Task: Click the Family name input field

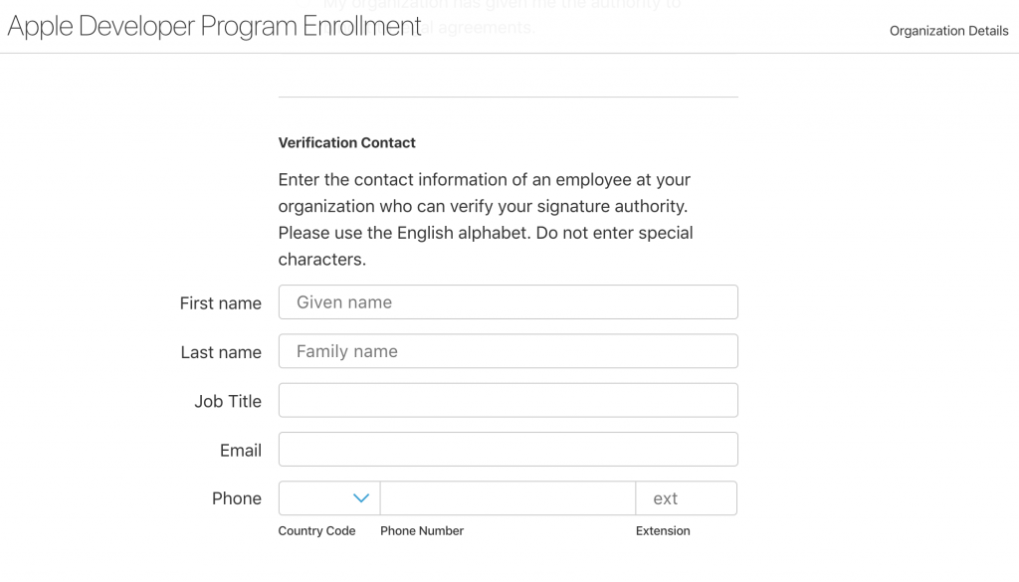Action: (x=508, y=351)
